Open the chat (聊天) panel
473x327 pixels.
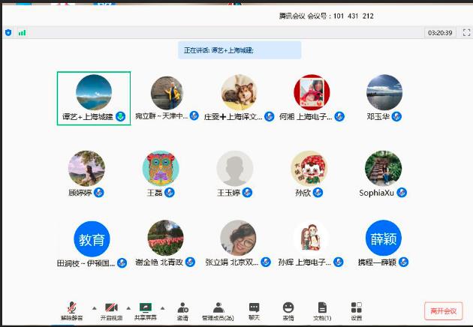[x=254, y=309]
